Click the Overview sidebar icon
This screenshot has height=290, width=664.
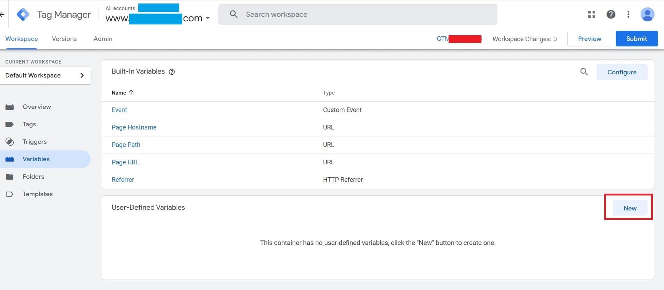click(x=10, y=107)
